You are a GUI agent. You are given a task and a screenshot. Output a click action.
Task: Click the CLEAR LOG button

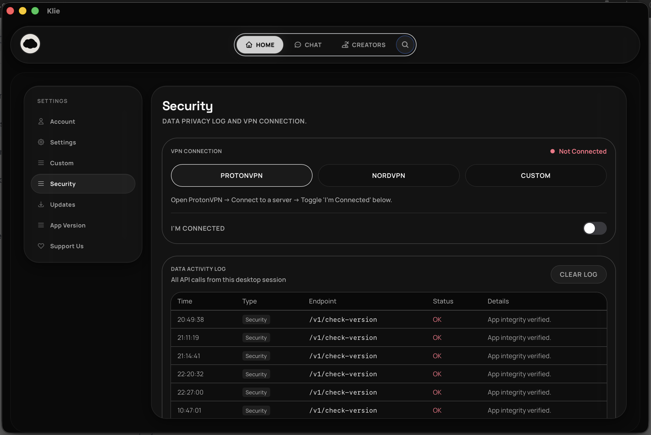click(x=578, y=274)
